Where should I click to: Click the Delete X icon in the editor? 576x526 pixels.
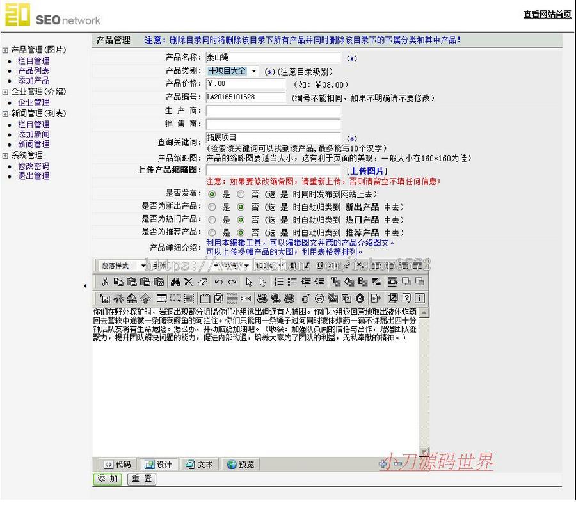coord(188,282)
